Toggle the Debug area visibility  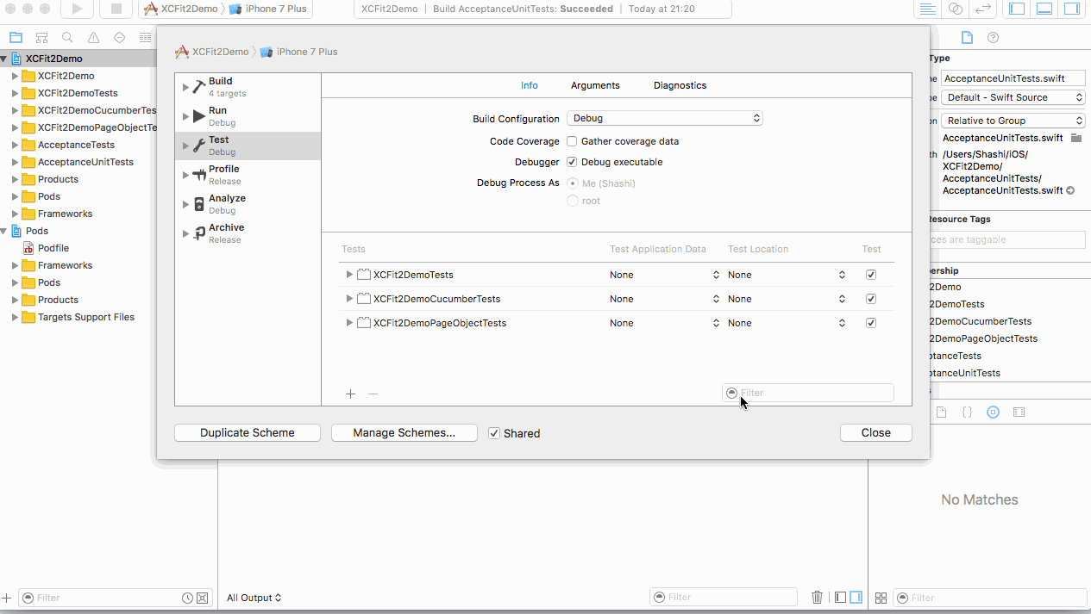pyautogui.click(x=1044, y=9)
